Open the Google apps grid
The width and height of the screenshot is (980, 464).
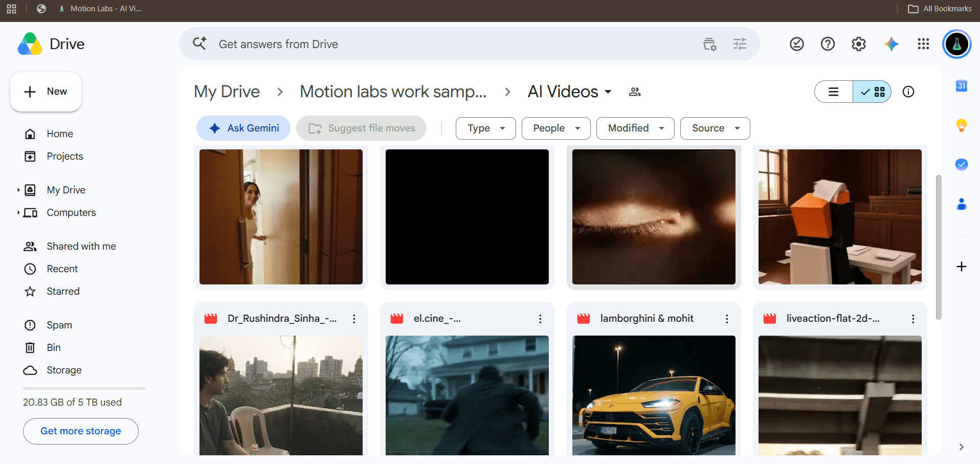click(923, 44)
